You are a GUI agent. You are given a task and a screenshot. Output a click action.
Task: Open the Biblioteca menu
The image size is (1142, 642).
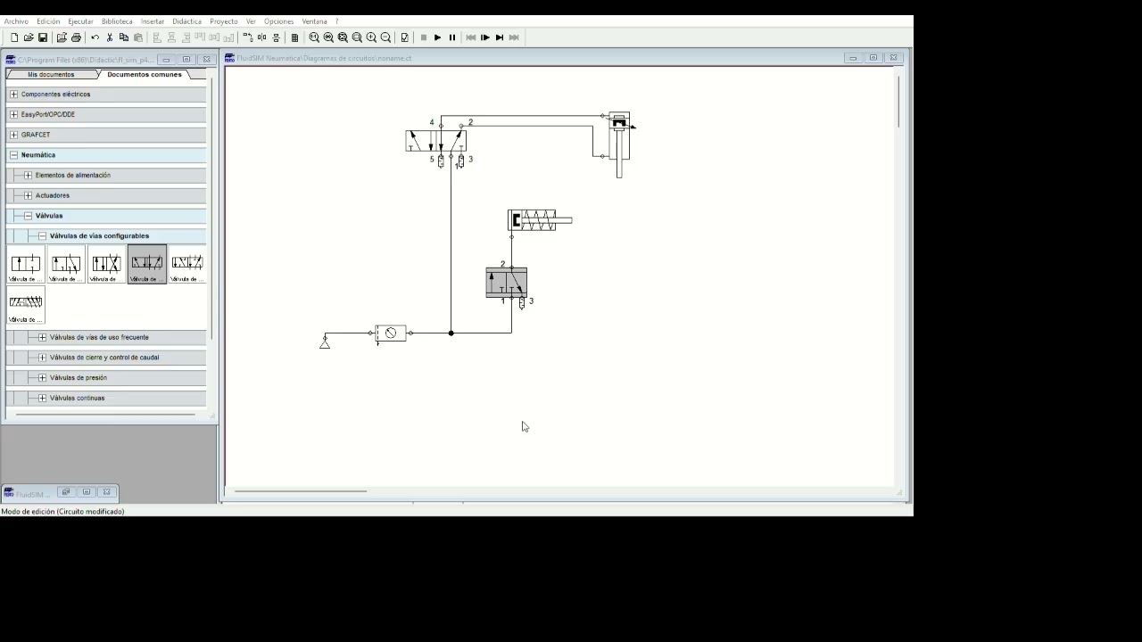pos(117,21)
